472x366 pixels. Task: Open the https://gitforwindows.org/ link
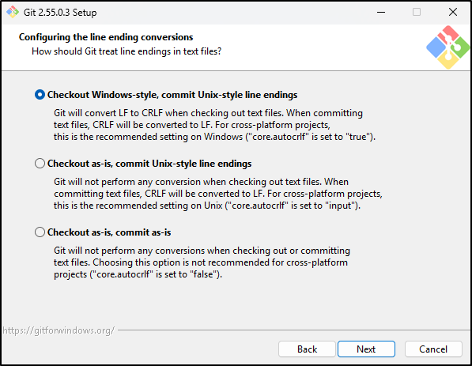(59, 330)
